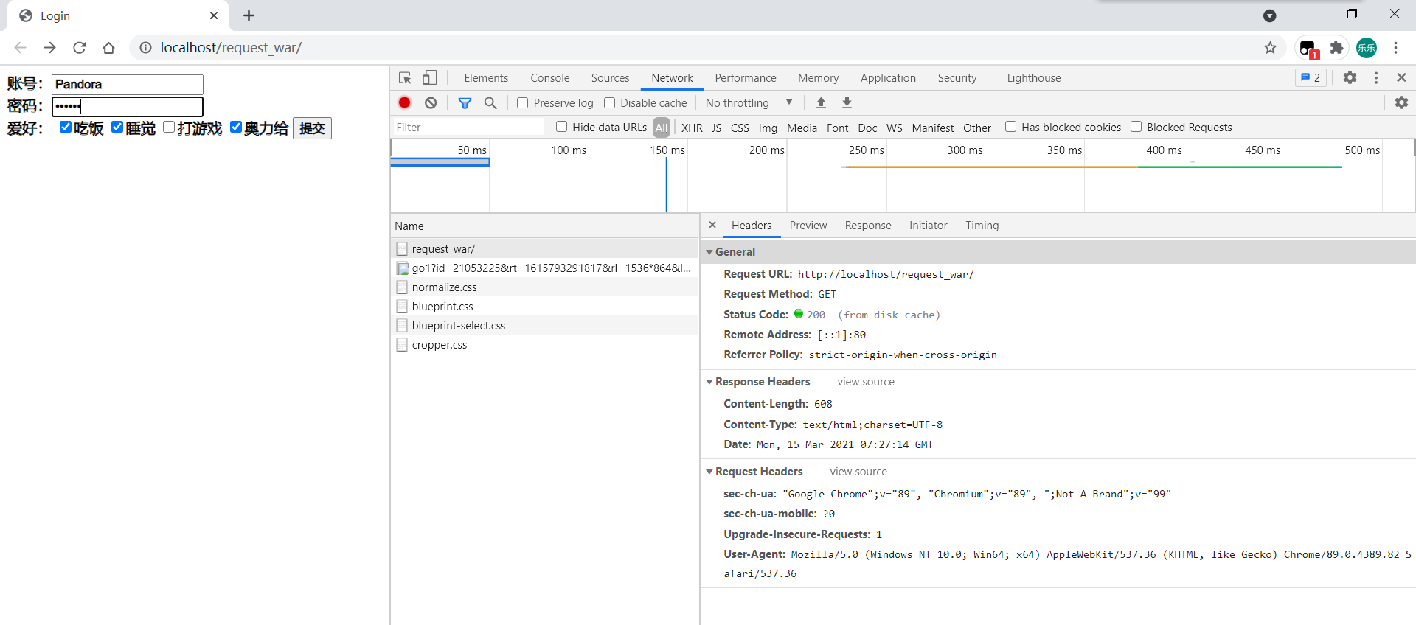1416x625 pixels.
Task: Click the network Filter text box
Action: coord(469,128)
